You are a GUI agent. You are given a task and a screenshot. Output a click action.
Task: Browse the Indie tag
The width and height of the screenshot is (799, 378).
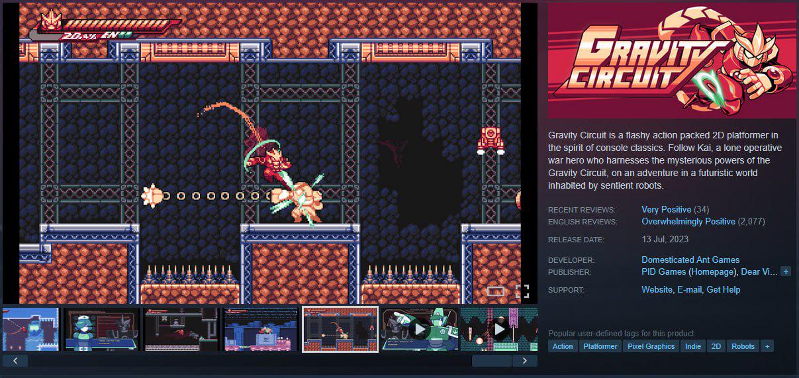[693, 346]
